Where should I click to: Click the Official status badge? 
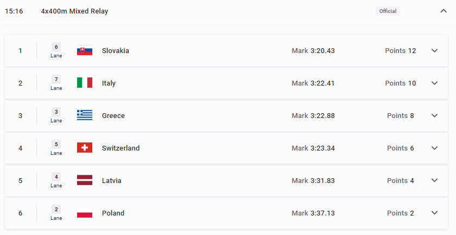(388, 11)
